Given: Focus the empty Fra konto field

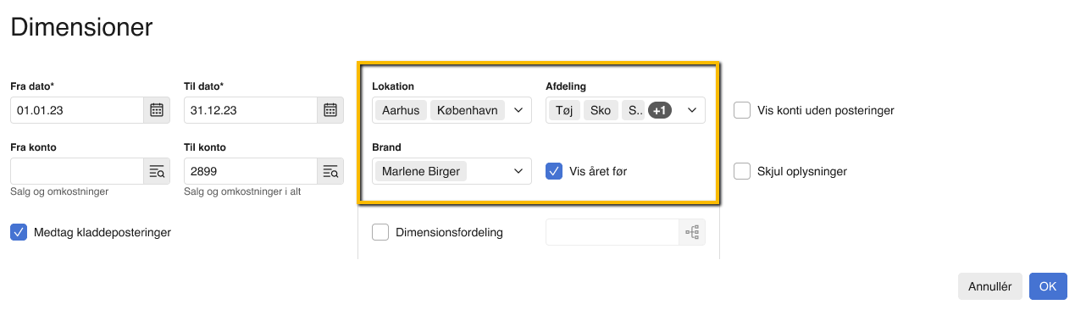Looking at the screenshot, I should point(77,171).
